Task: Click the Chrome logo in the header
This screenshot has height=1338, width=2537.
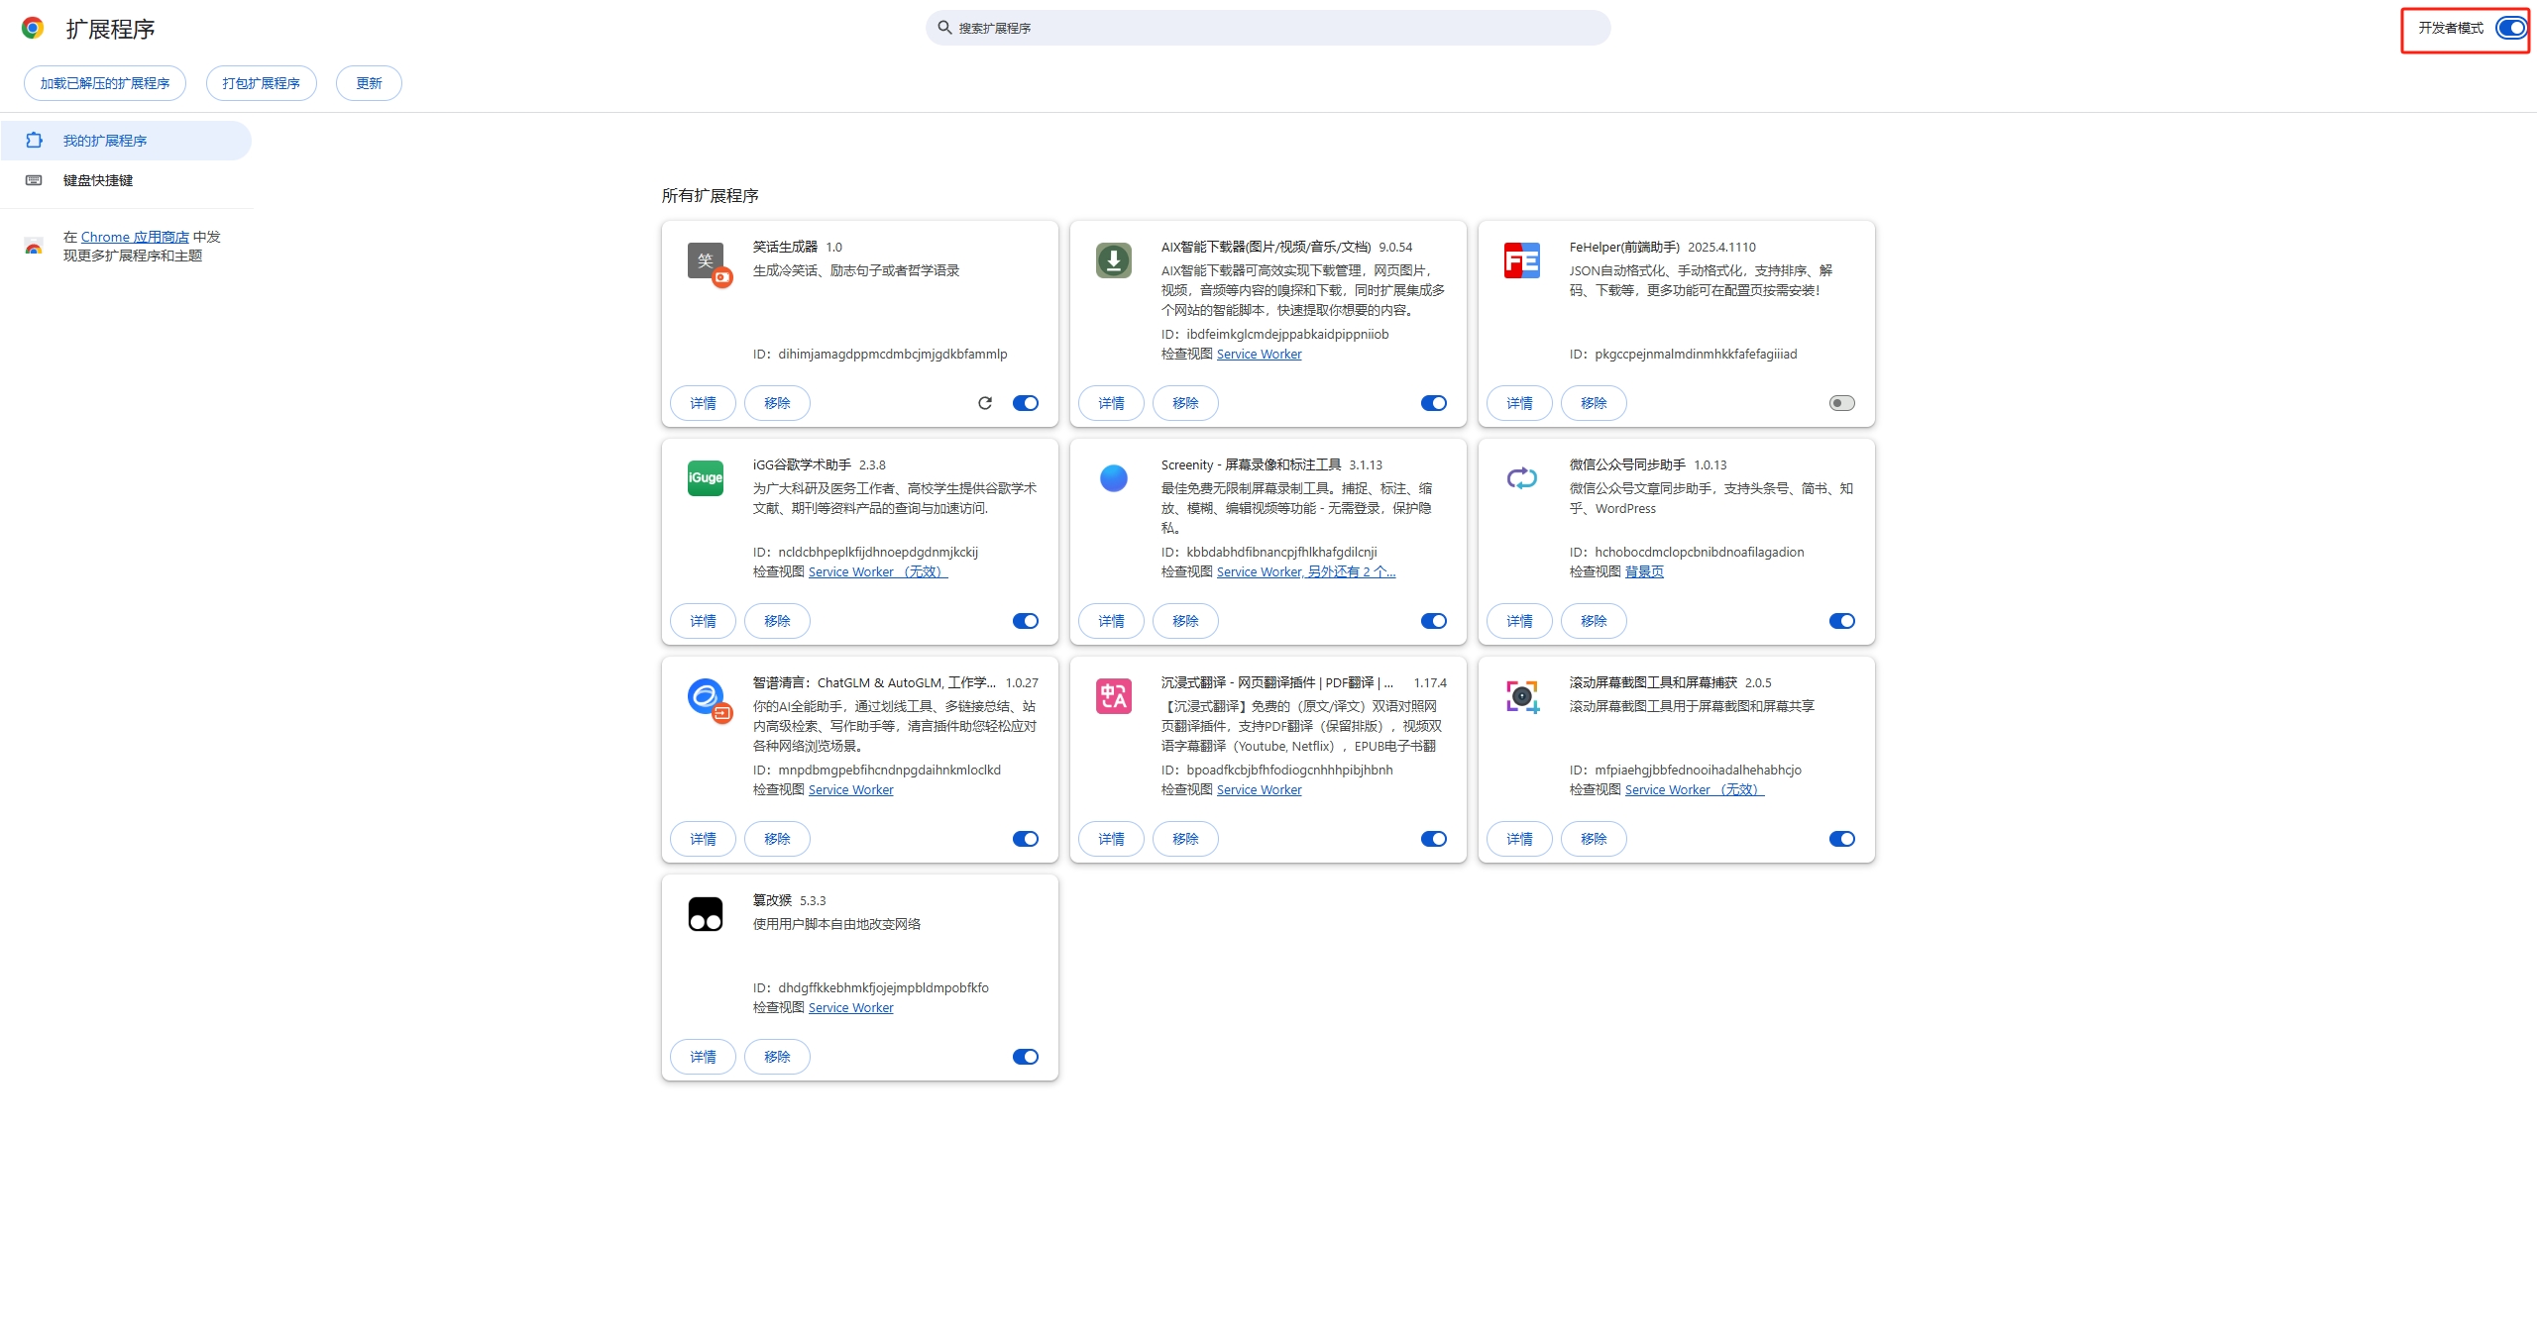Action: [33, 28]
